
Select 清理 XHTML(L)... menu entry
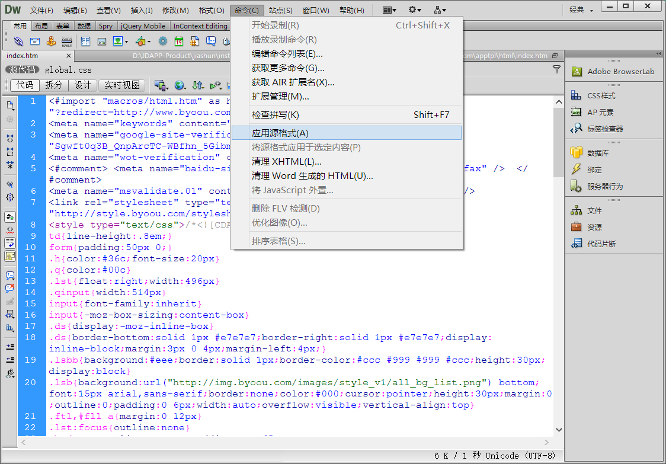[287, 161]
